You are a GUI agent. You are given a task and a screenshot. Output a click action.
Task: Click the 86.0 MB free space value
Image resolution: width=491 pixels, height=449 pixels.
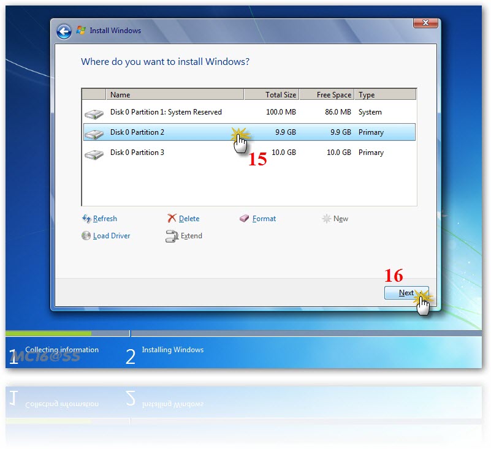pos(338,112)
